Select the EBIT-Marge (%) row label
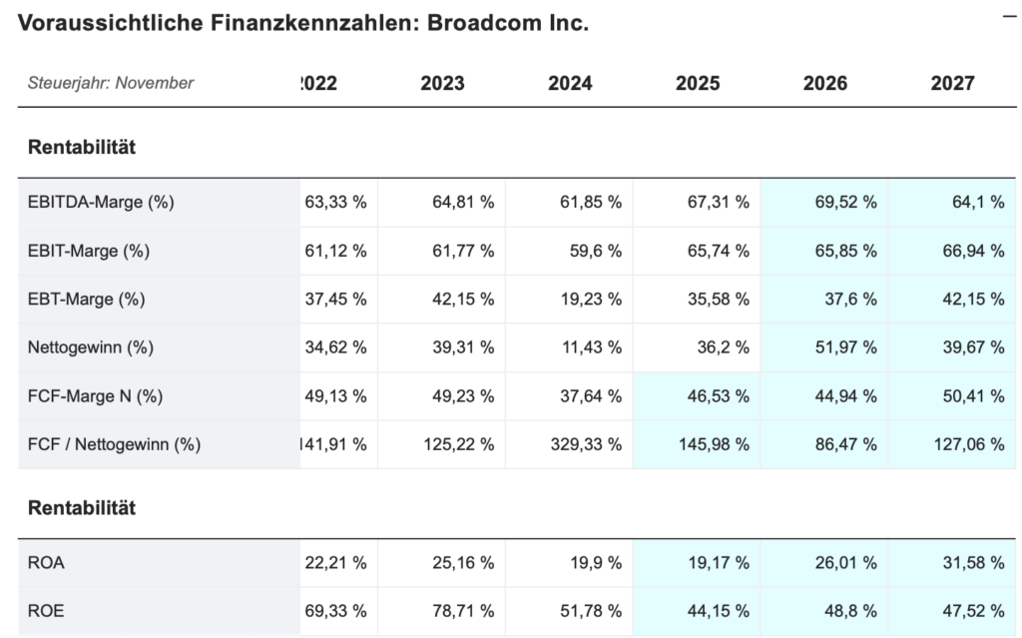Image resolution: width=1022 pixels, height=638 pixels. [x=89, y=252]
